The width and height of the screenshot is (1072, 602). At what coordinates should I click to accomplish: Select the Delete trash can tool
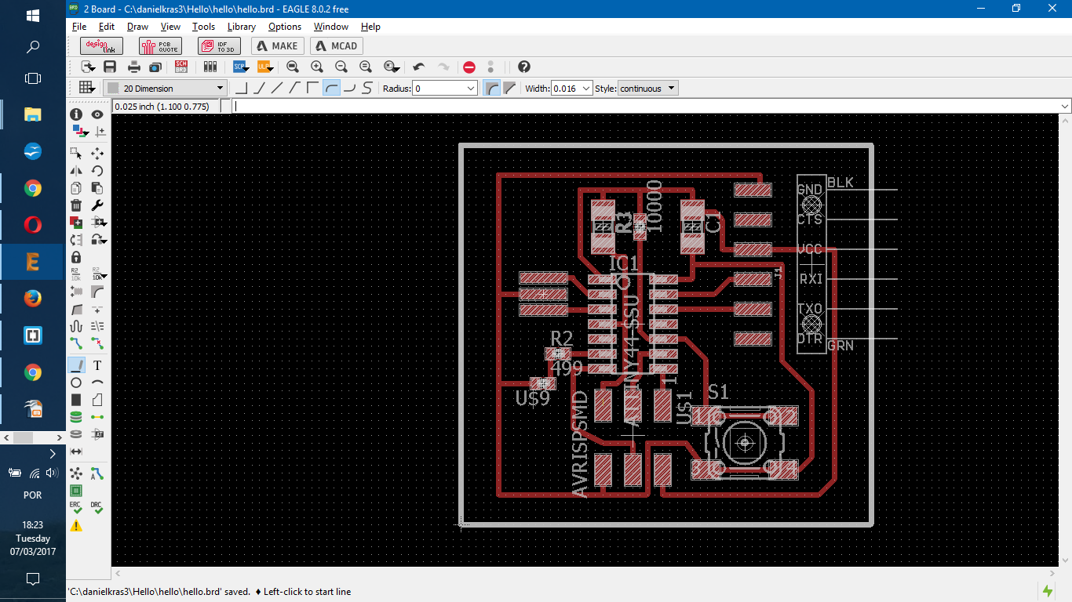click(x=76, y=205)
